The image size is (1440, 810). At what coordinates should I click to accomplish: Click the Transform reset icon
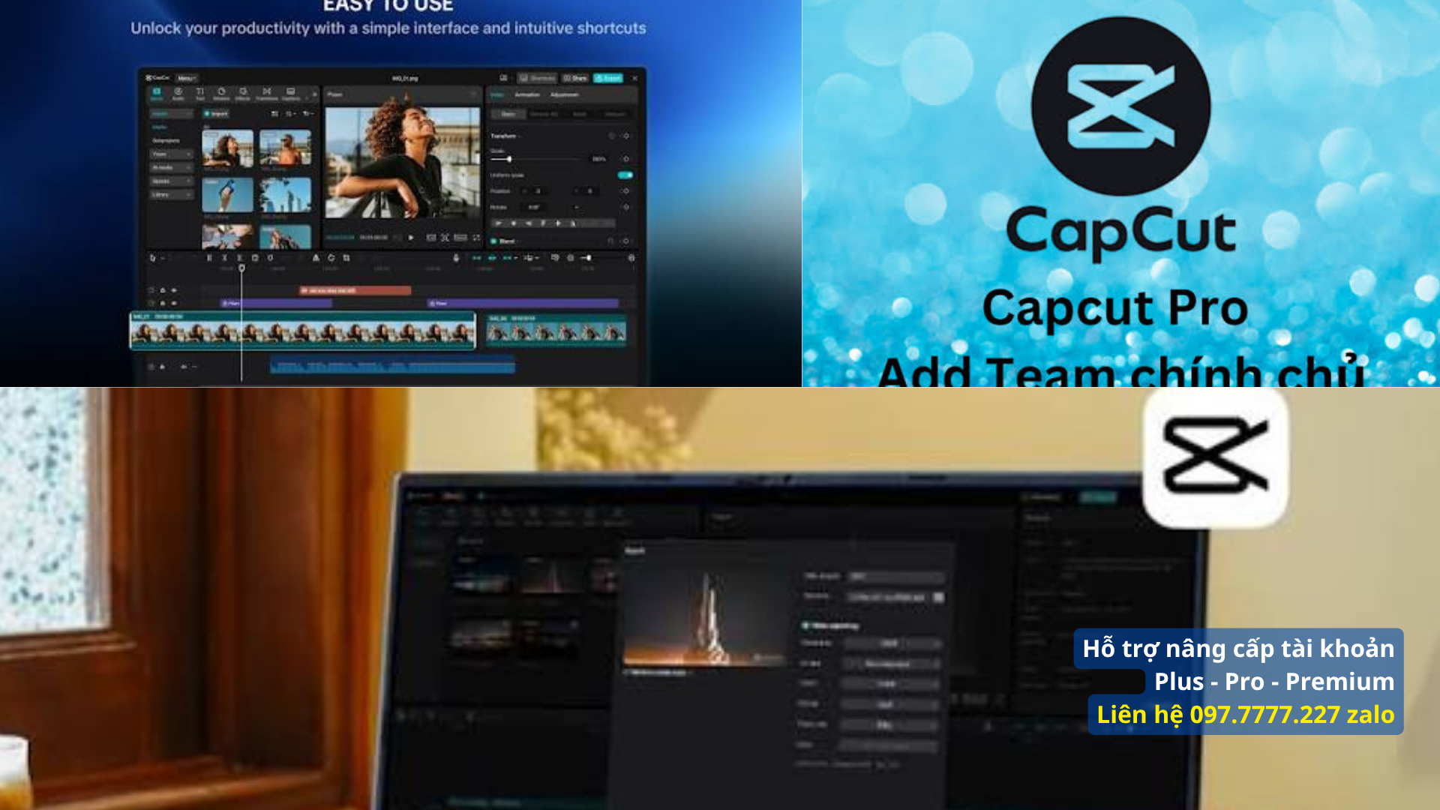(611, 136)
